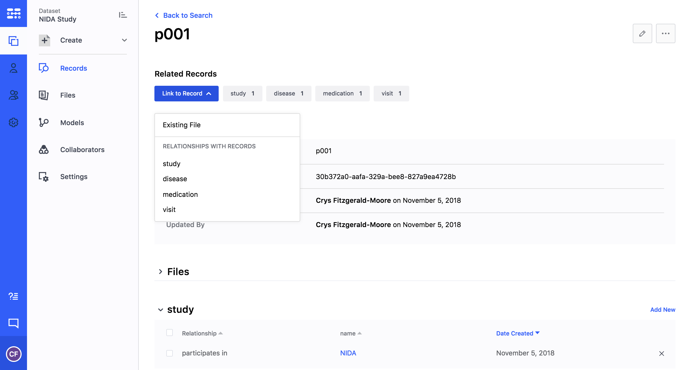This screenshot has width=690, height=370.
Task: Click the pencil edit record icon
Action: pos(642,33)
